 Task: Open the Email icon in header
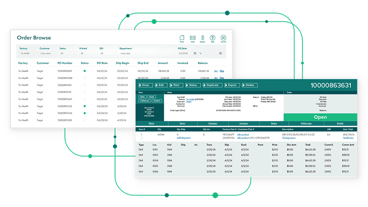point(192,38)
